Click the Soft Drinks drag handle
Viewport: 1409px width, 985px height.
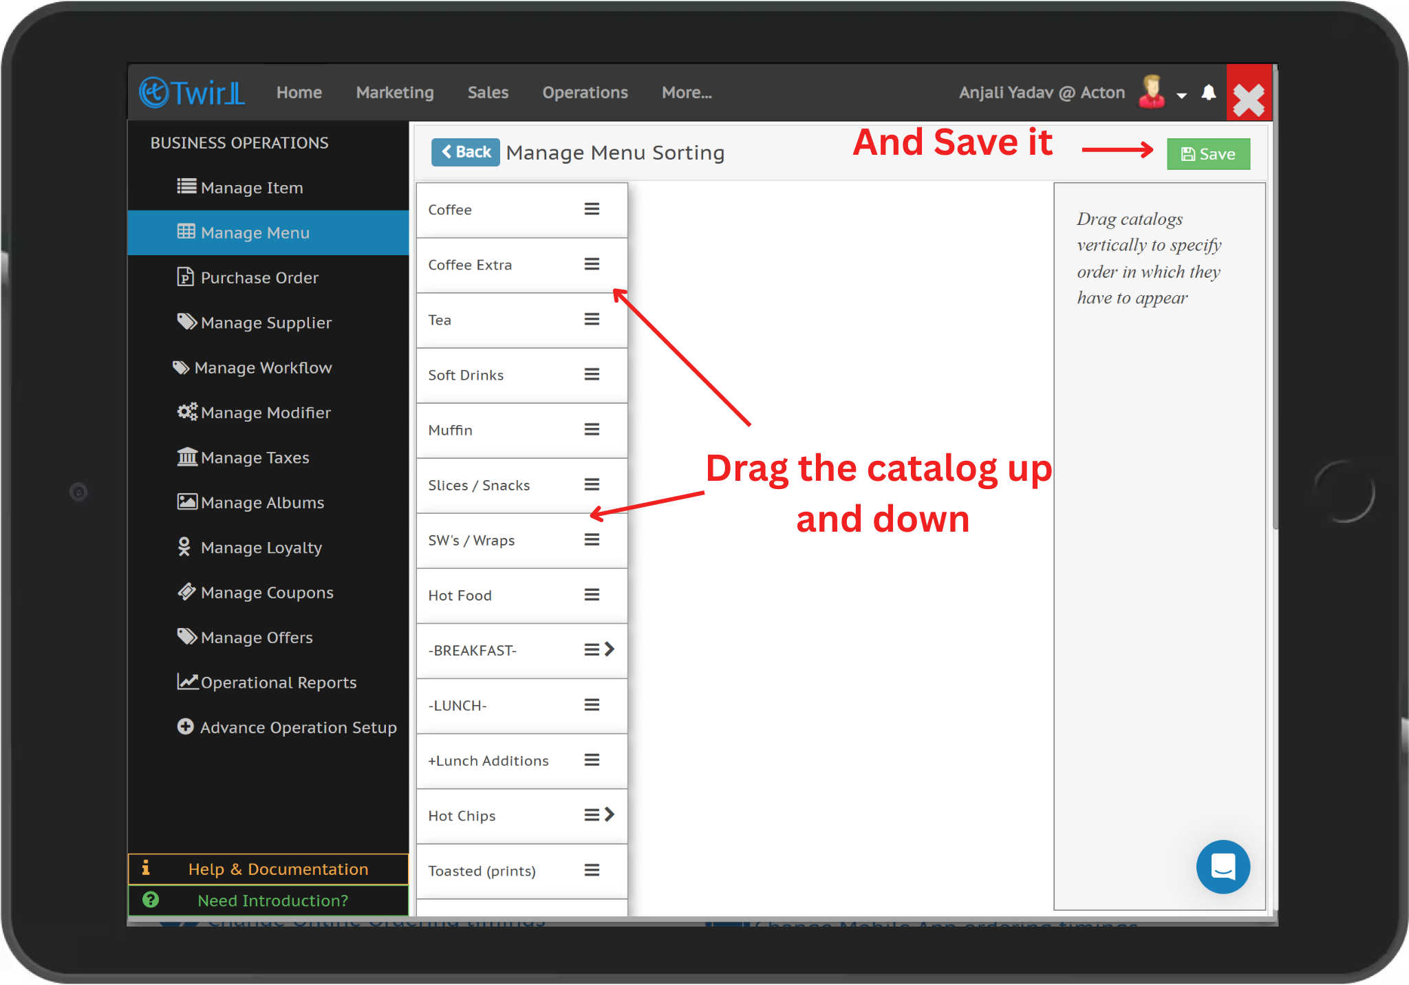click(592, 374)
